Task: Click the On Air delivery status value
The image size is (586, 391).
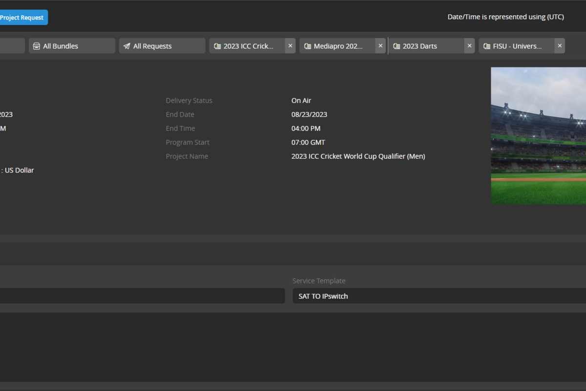Action: 301,101
